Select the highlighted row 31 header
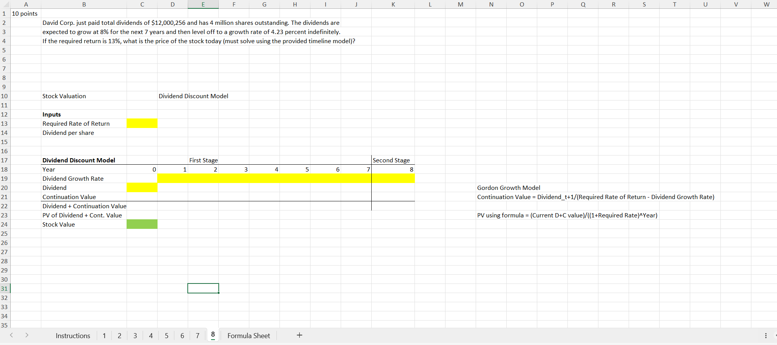Image resolution: width=777 pixels, height=345 pixels. point(5,288)
